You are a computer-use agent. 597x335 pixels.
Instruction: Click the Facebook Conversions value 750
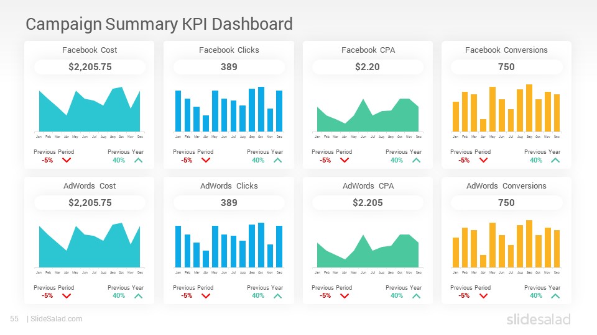[506, 67]
